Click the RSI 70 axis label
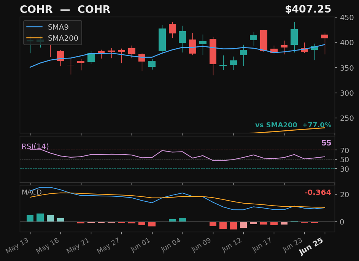The image size is (359, 261). coord(345,150)
